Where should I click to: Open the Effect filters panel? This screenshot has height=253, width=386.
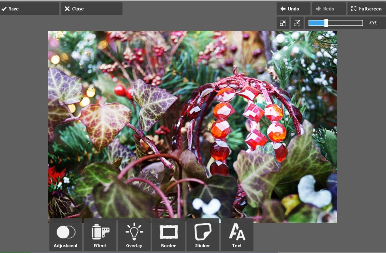click(100, 235)
